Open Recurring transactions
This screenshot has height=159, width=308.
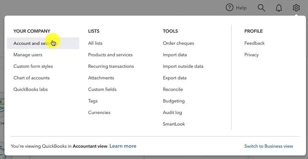[111, 66]
